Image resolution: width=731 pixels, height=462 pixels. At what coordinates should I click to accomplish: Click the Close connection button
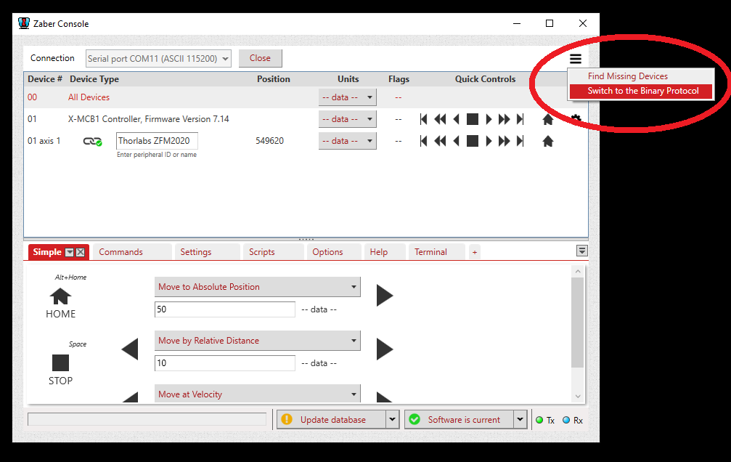[x=260, y=58]
